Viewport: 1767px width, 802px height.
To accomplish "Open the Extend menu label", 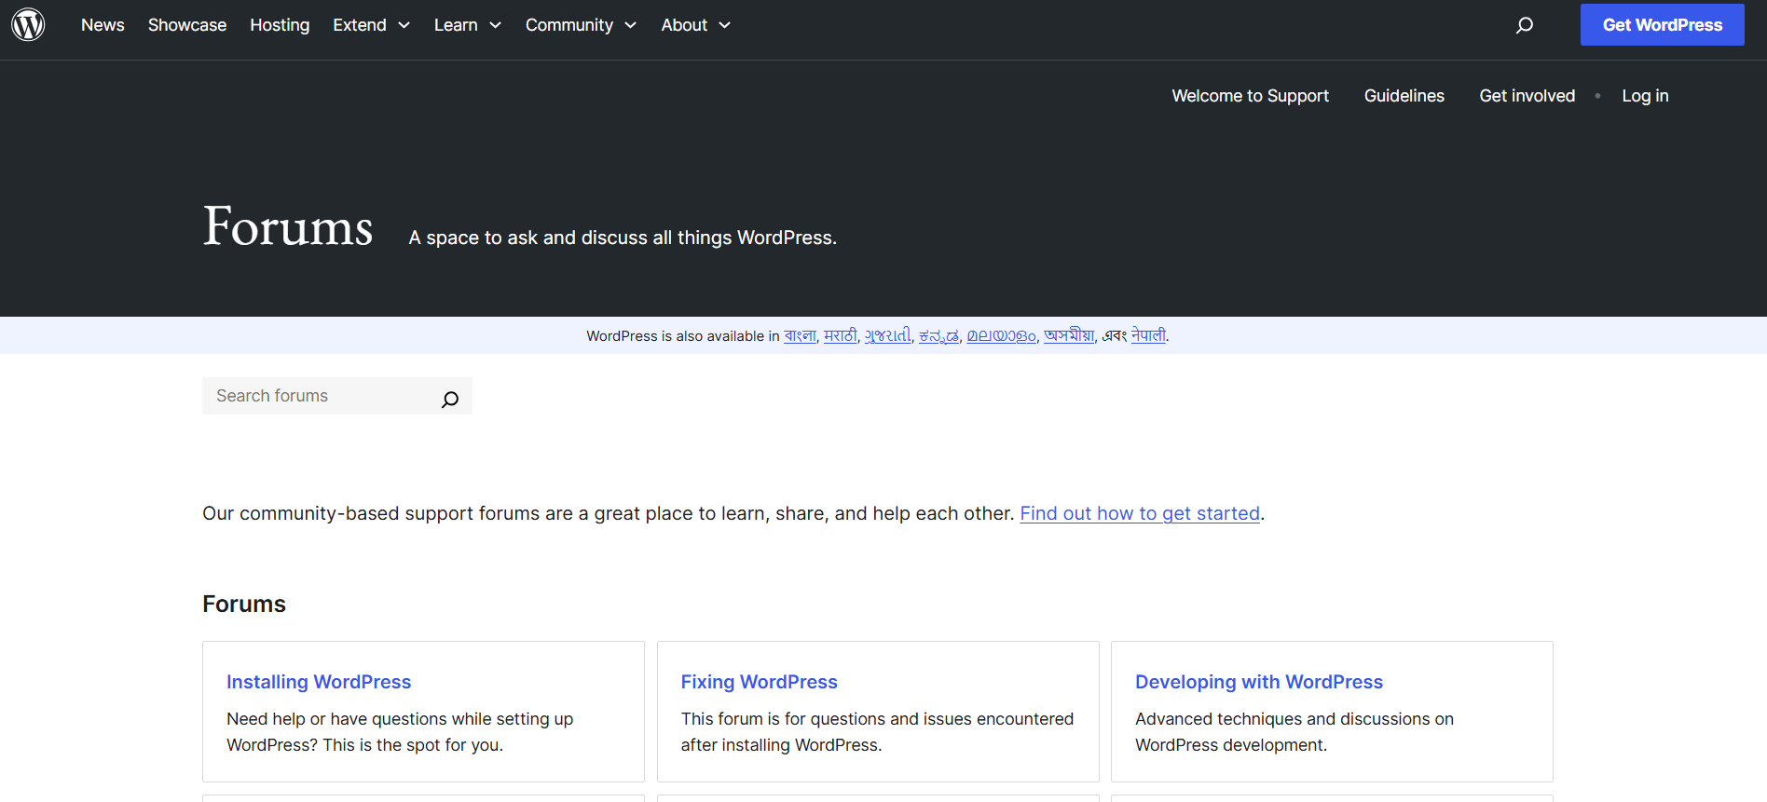I will pyautogui.click(x=360, y=25).
